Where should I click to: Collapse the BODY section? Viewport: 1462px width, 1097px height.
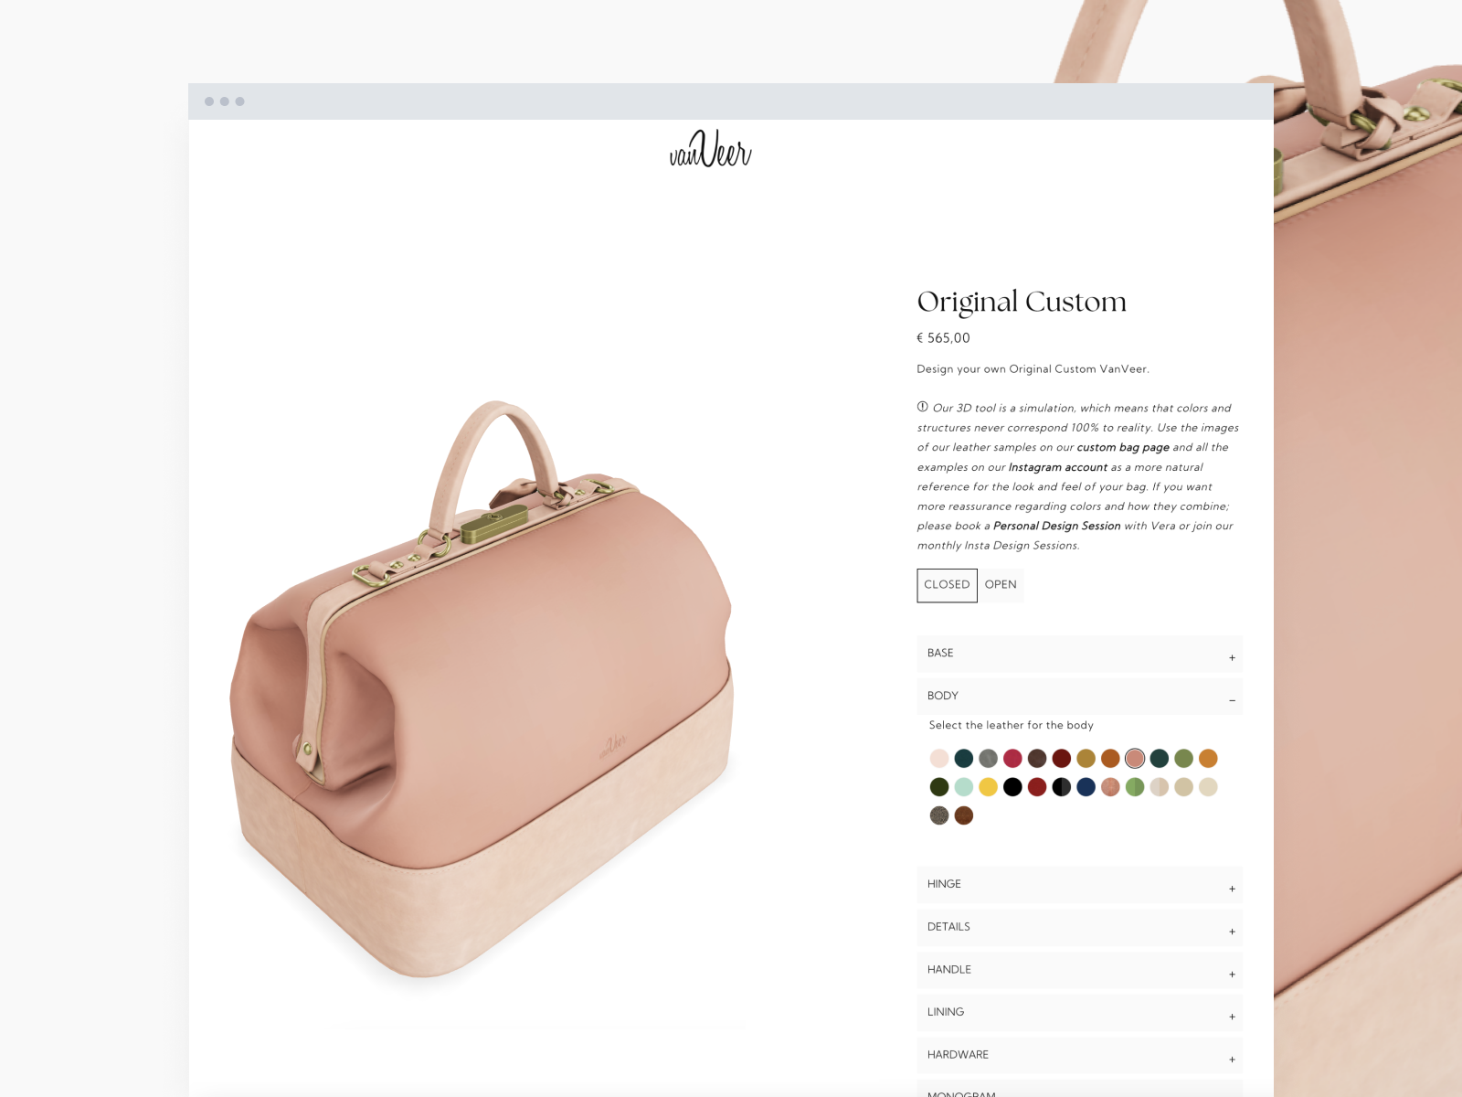click(x=1079, y=697)
